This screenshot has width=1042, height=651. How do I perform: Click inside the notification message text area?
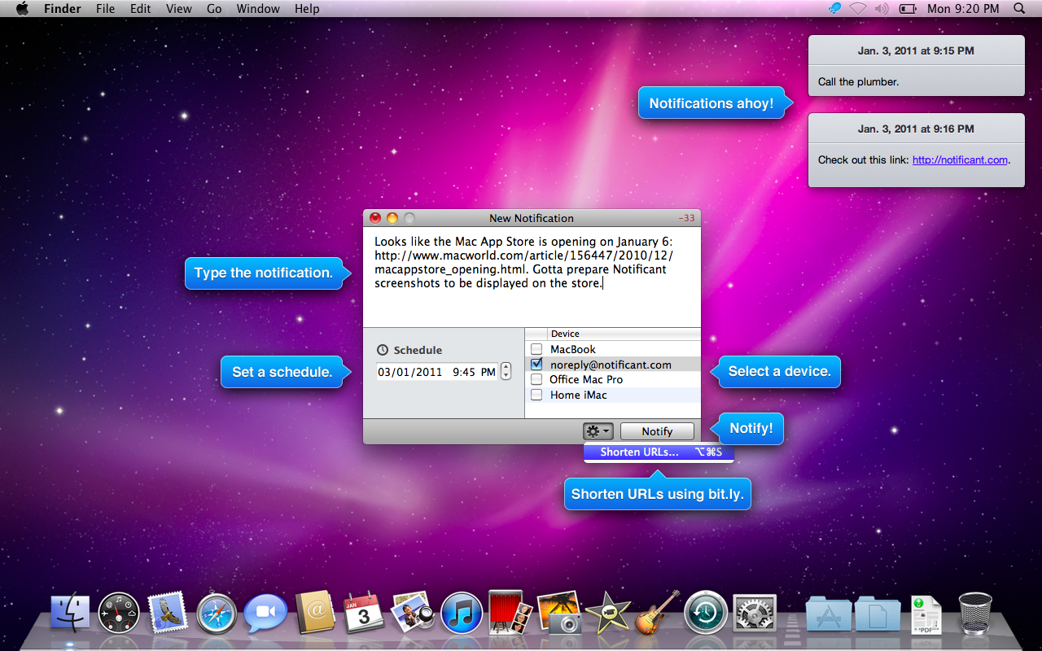click(x=531, y=305)
